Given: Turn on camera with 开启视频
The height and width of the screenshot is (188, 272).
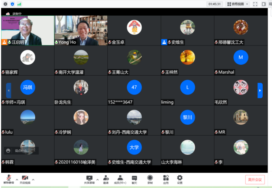Looking at the screenshot, I should coord(25,179).
